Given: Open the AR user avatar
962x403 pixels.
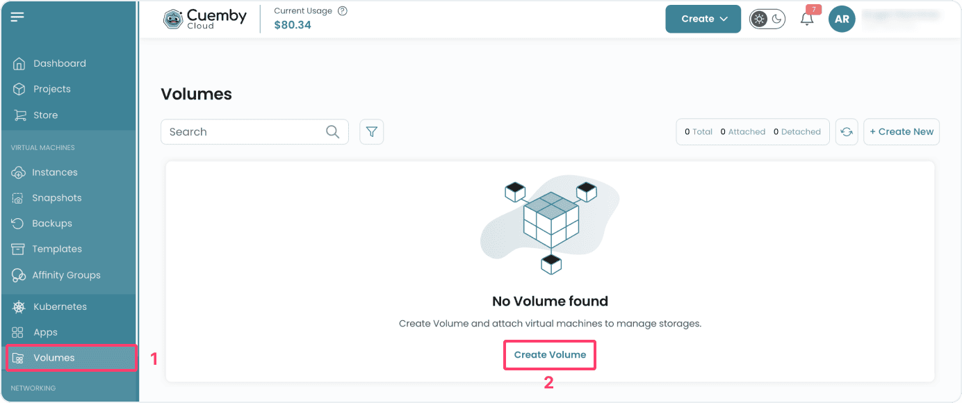Looking at the screenshot, I should pos(842,19).
